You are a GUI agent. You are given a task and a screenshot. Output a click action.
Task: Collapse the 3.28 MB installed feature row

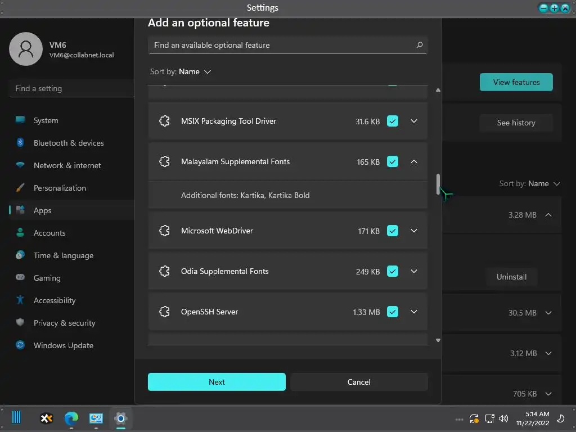pos(548,215)
